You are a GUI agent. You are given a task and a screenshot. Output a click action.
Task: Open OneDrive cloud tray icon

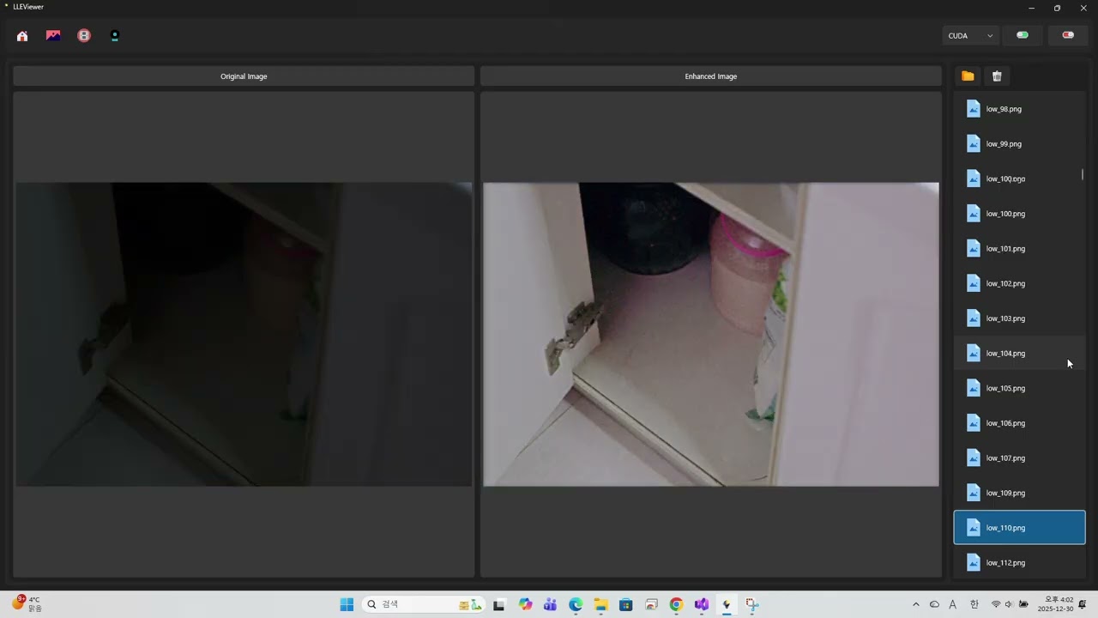pyautogui.click(x=934, y=604)
